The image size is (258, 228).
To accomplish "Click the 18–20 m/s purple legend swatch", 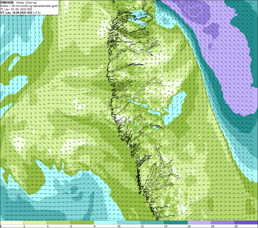I will (223, 222).
